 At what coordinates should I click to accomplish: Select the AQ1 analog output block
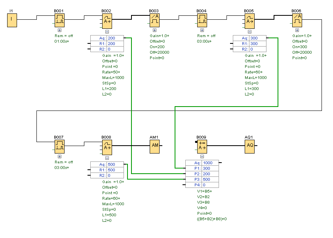tap(250, 146)
